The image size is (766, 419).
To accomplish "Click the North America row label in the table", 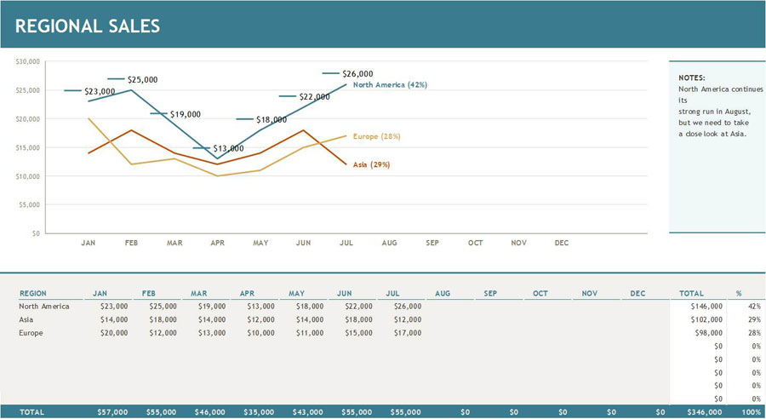I will (44, 306).
